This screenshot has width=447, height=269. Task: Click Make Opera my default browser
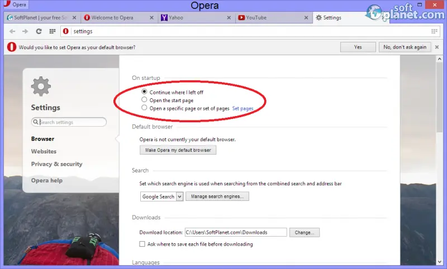(178, 150)
